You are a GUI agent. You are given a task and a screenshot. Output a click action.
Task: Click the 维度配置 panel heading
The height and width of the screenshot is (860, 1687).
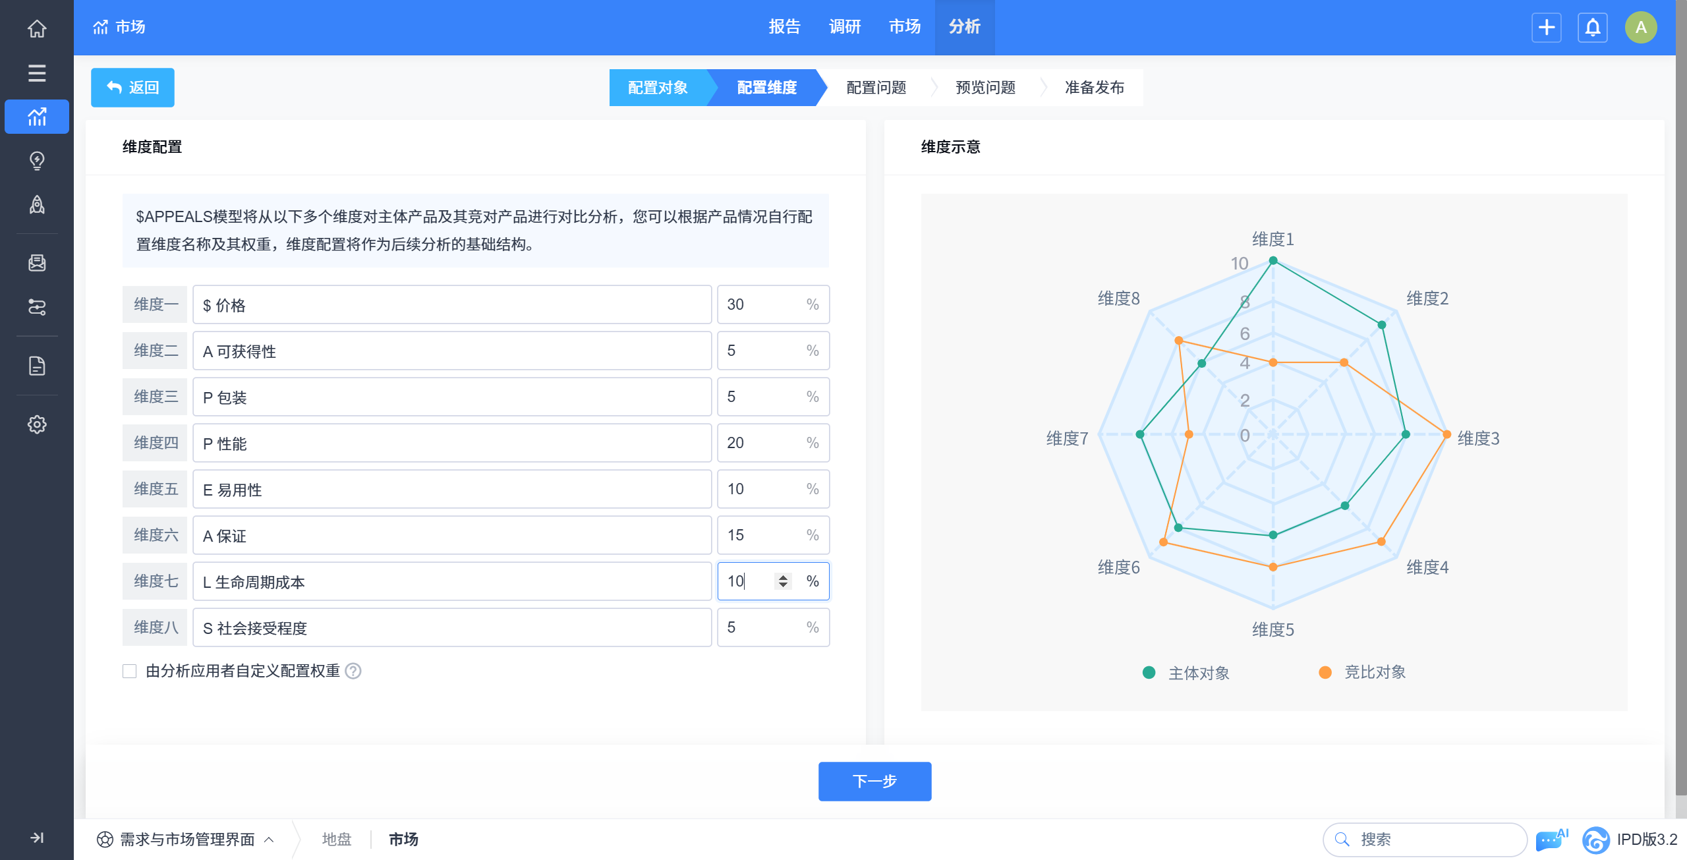coord(152,147)
